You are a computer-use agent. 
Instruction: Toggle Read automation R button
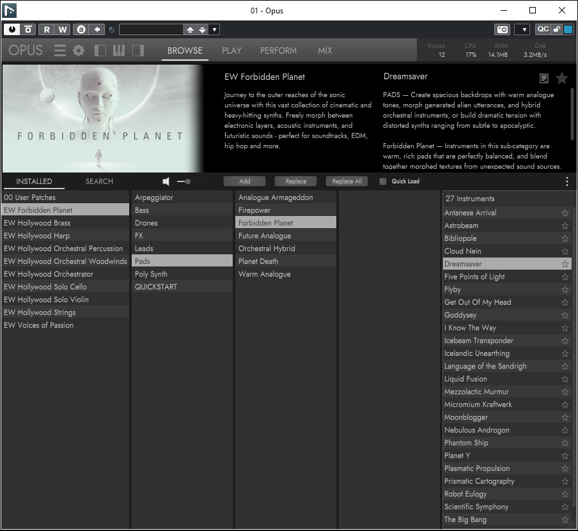coord(46,29)
